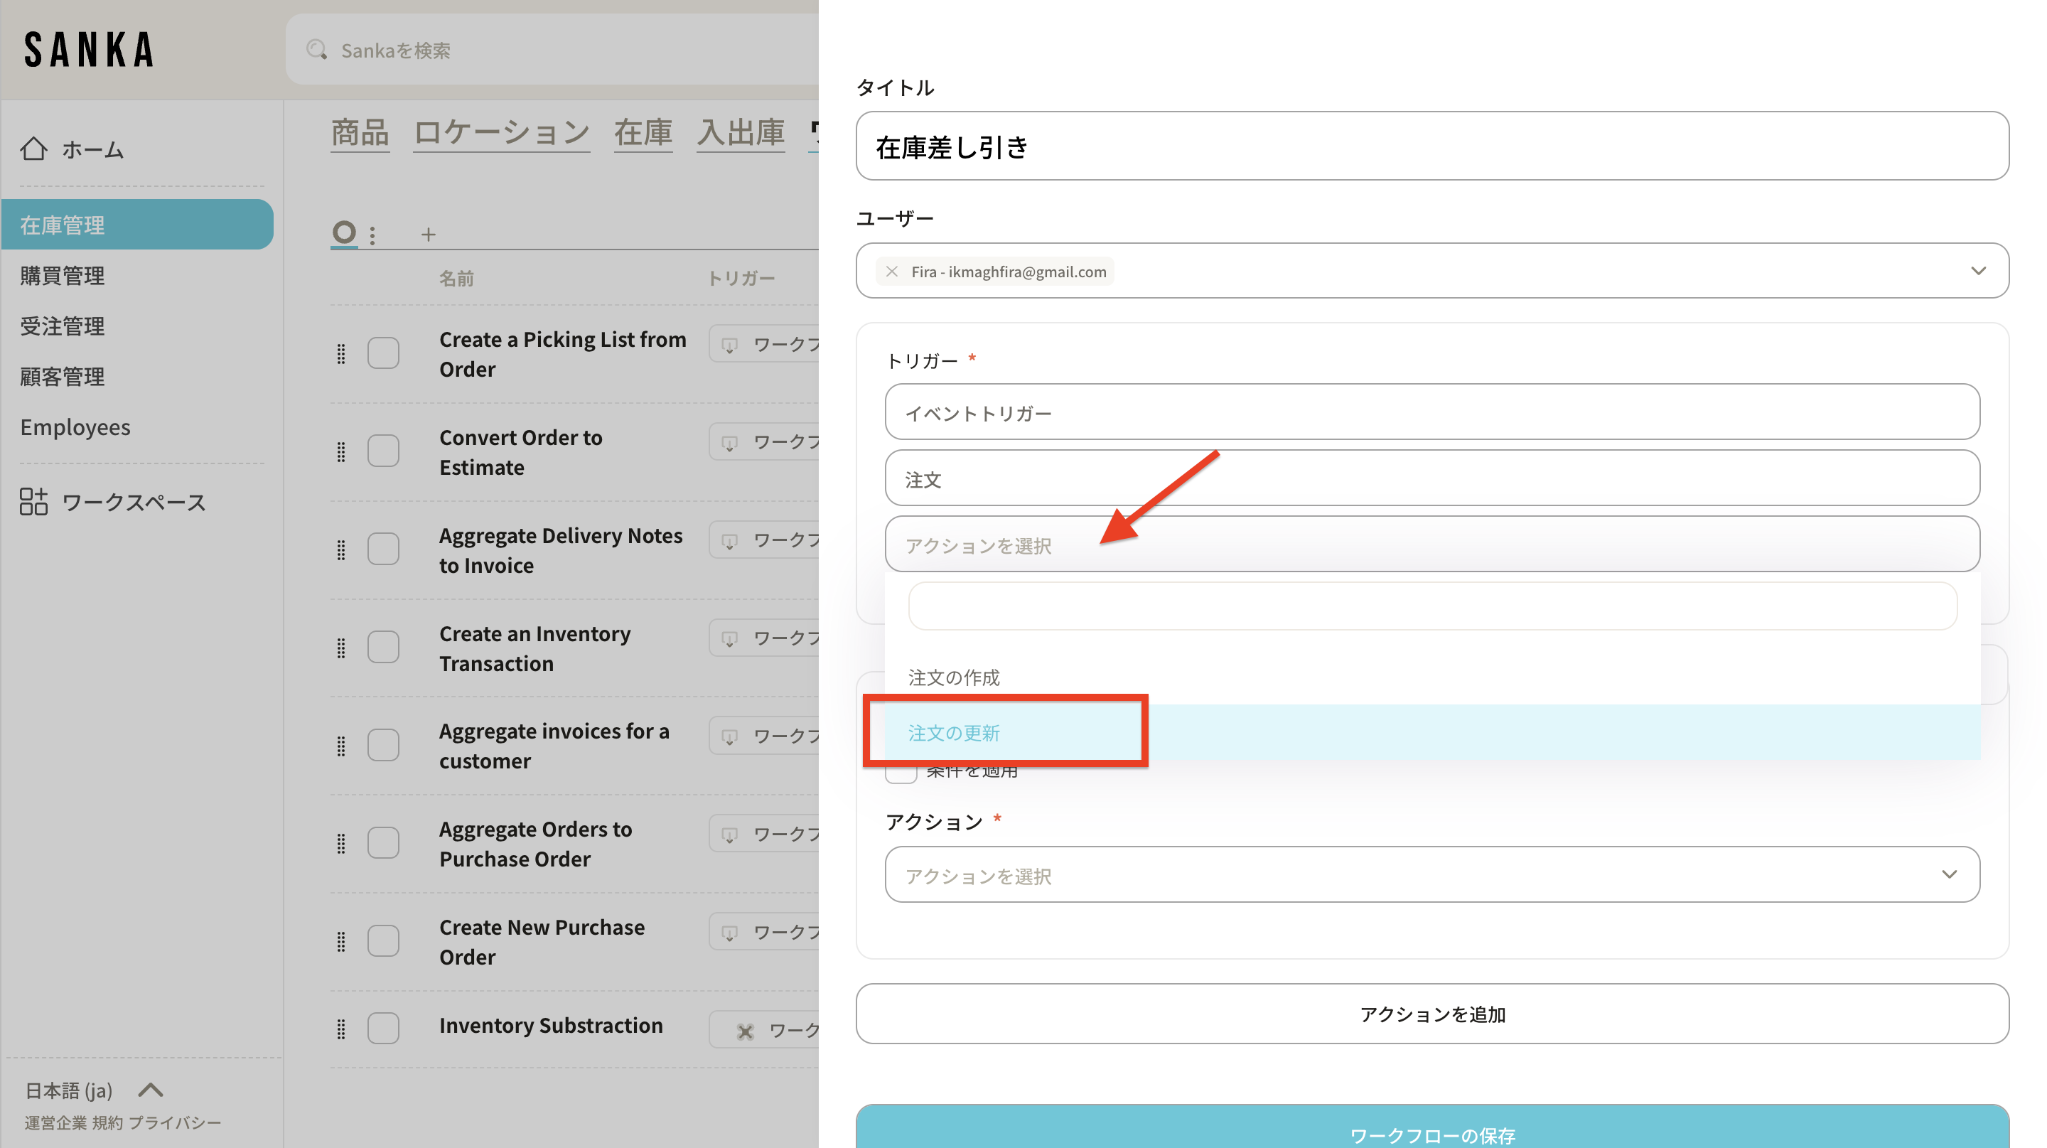Viewport: 2047px width, 1148px height.
Task: Remove the Fira user tag via its X icon
Action: 891,272
